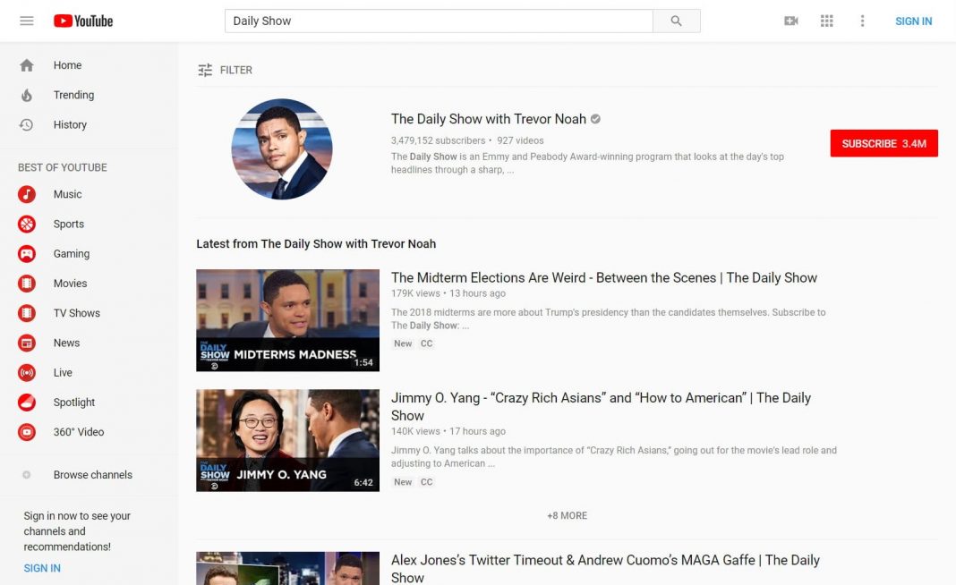The image size is (956, 585).
Task: Open the video upload camera icon
Action: (790, 21)
